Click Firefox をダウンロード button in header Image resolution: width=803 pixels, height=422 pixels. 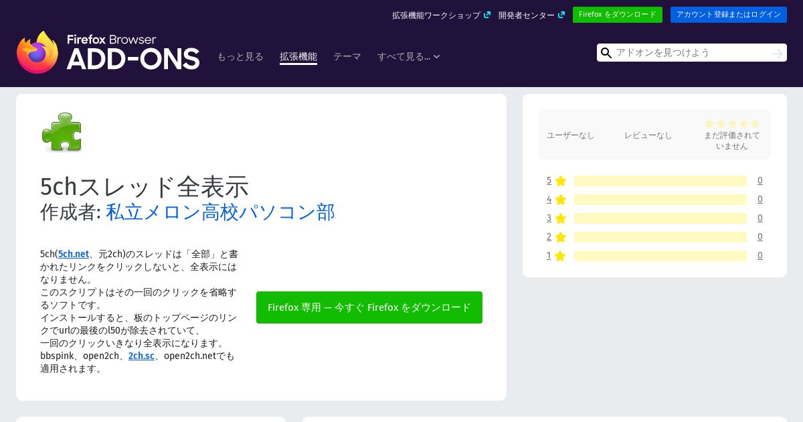(x=618, y=15)
